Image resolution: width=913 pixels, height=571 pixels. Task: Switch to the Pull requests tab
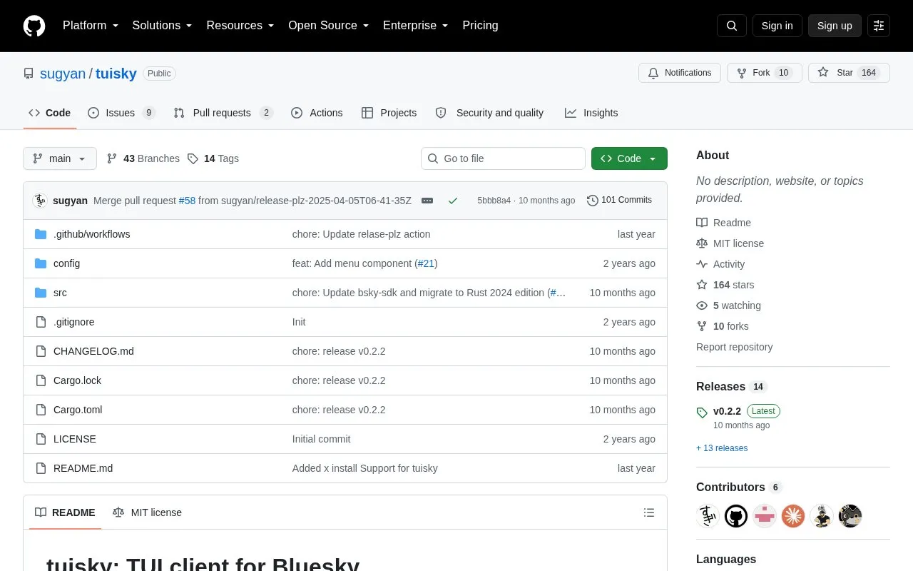(x=223, y=113)
